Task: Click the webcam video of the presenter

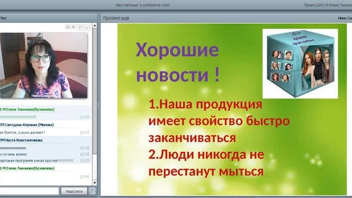Action: point(43,65)
